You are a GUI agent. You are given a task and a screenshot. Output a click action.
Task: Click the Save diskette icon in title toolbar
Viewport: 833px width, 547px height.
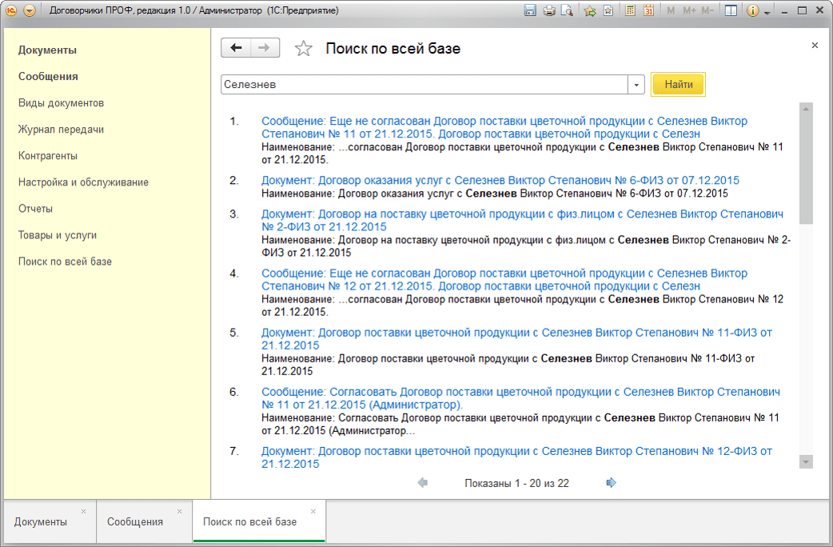529,11
